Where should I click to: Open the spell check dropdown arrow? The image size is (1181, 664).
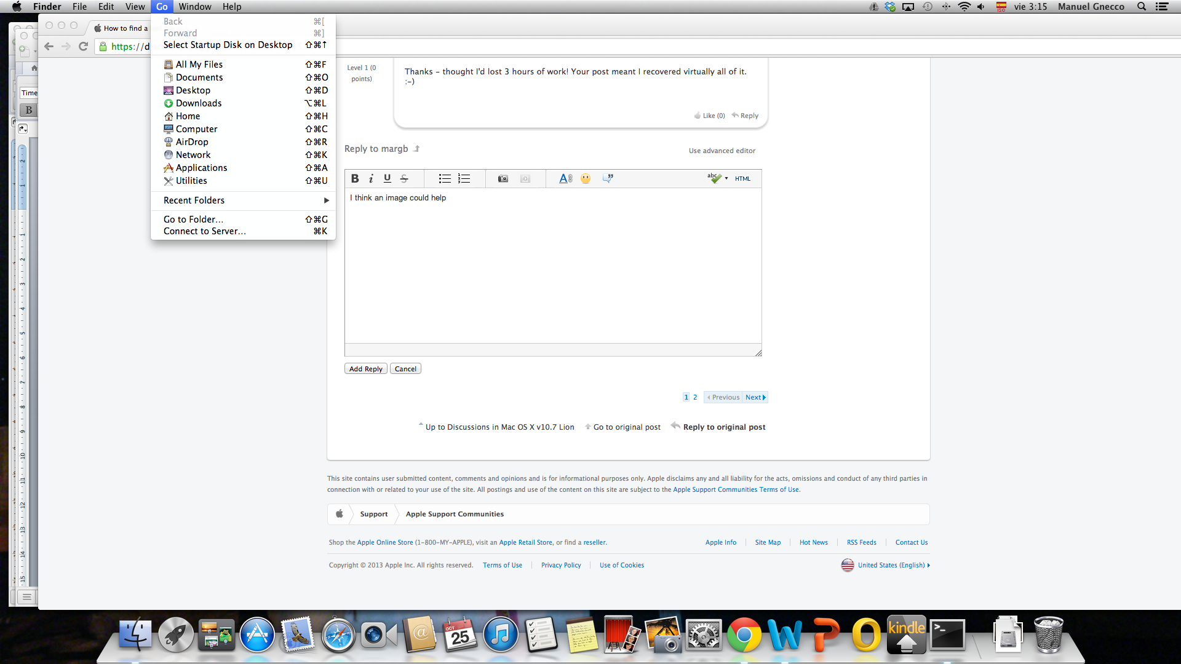pos(726,178)
